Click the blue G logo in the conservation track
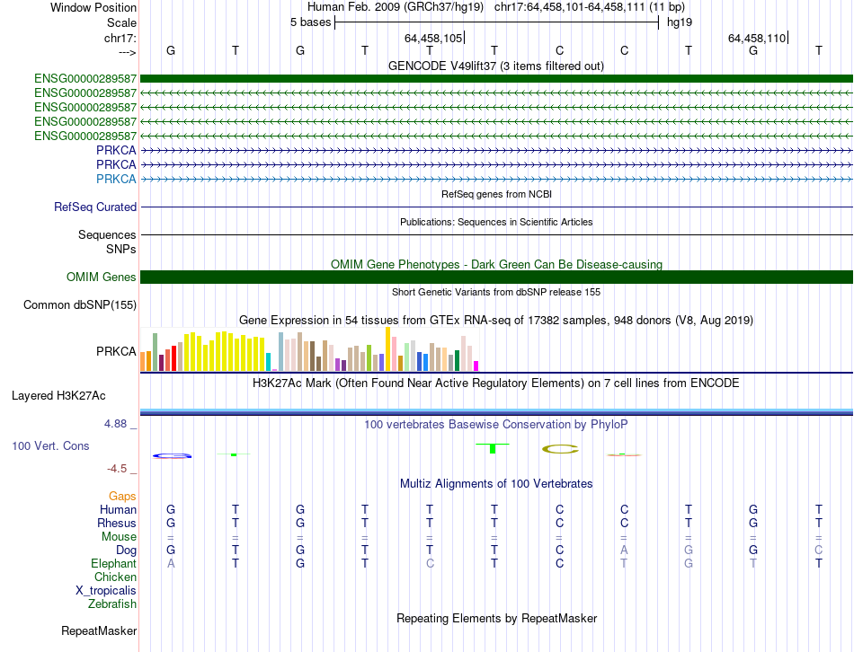This screenshot has width=854, height=652. pyautogui.click(x=172, y=455)
